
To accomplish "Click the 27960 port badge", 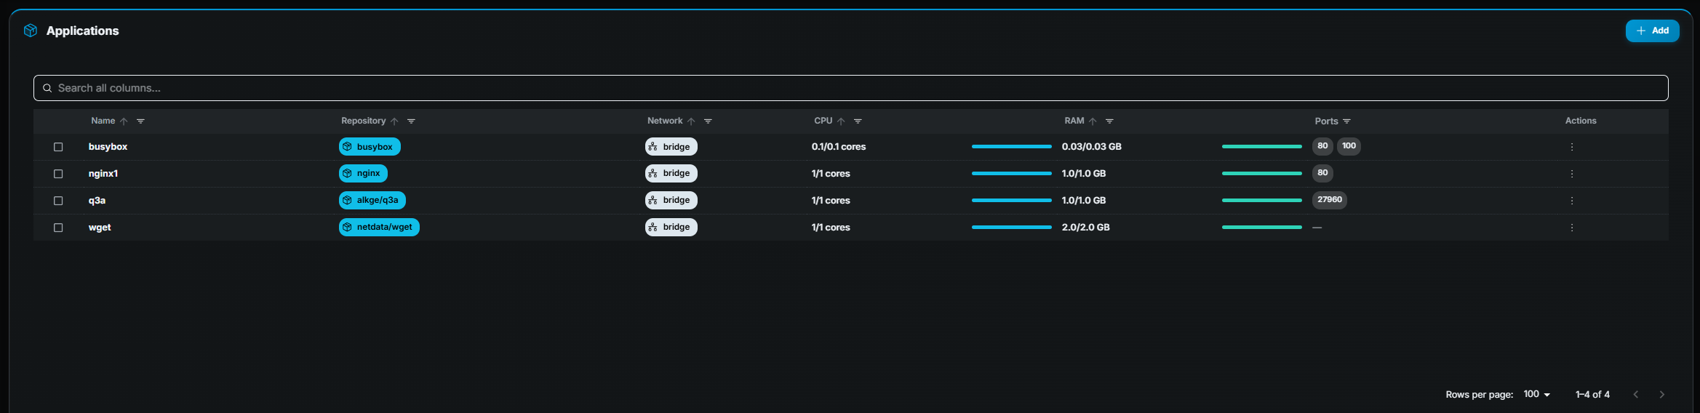I will pos(1329,200).
